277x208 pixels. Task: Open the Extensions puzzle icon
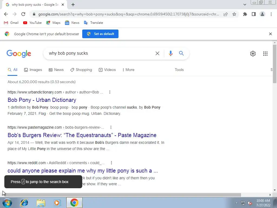pyautogui.click(x=245, y=14)
